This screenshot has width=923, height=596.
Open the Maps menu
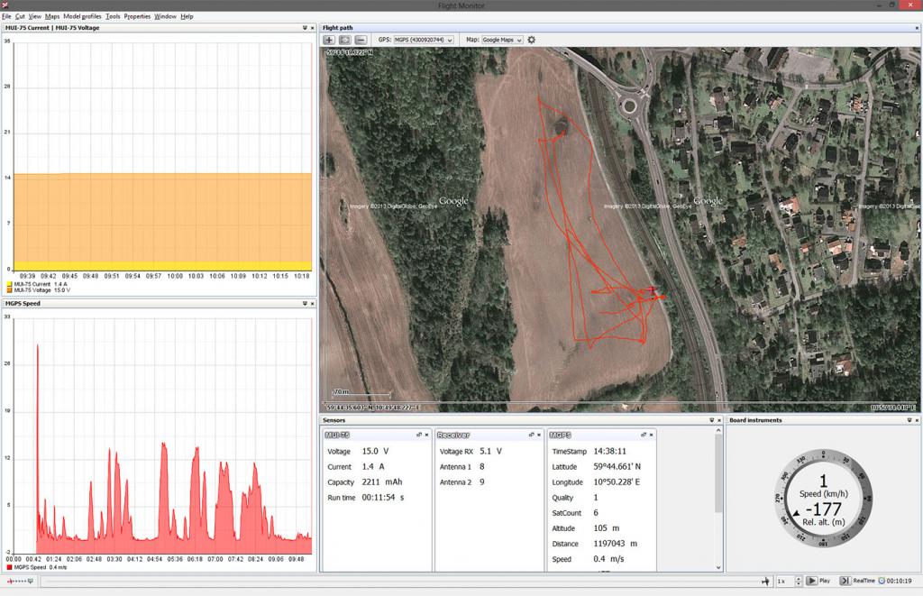click(x=52, y=16)
